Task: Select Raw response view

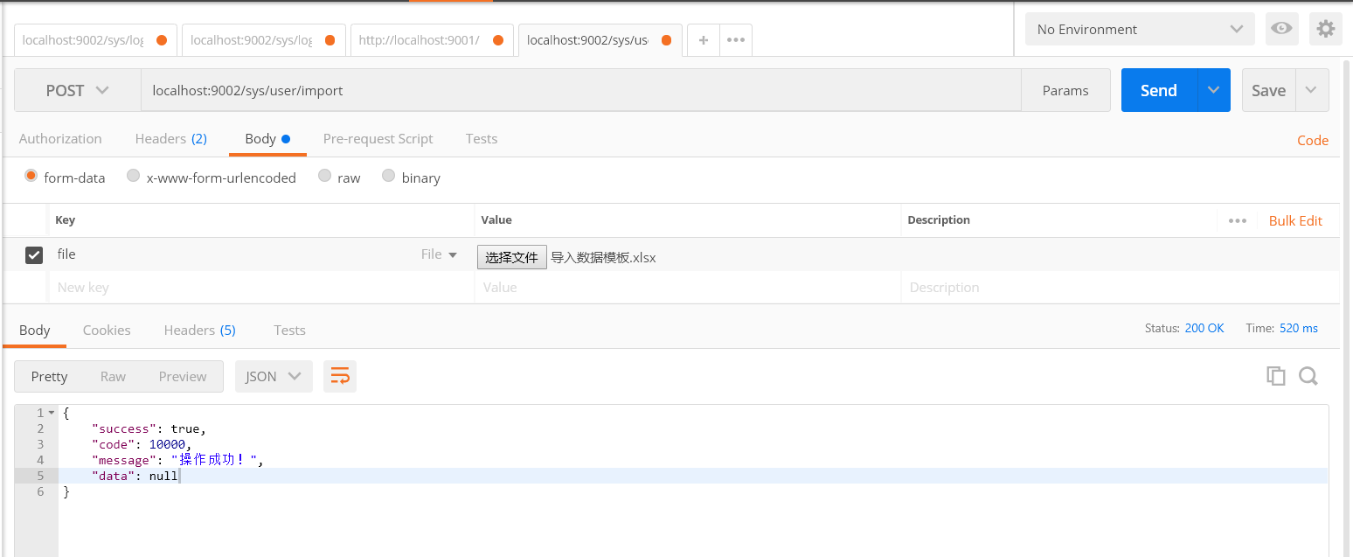Action: click(113, 376)
